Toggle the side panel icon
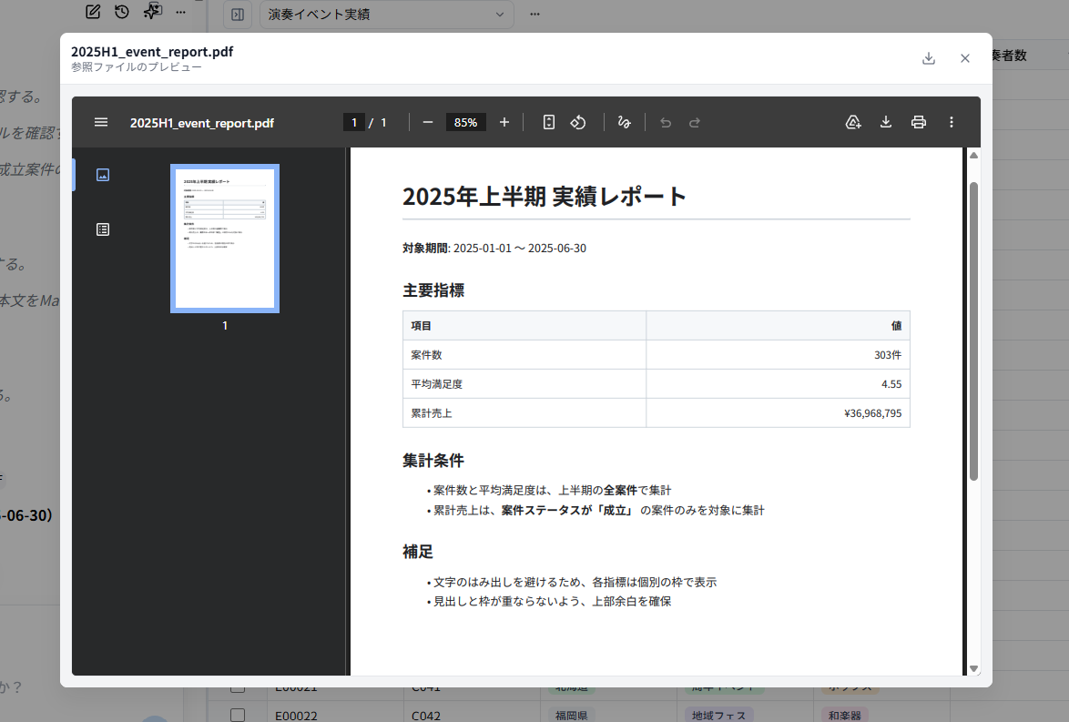 point(238,15)
